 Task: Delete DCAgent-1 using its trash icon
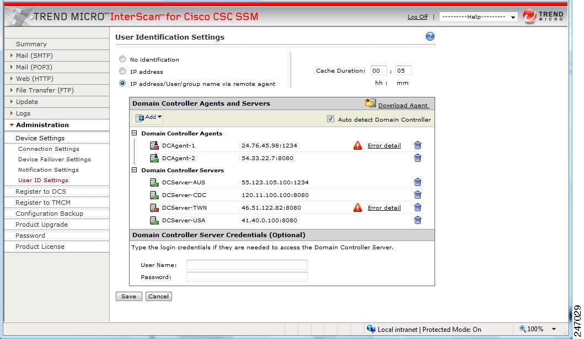(x=417, y=145)
